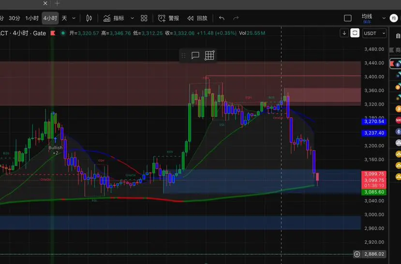Toggle the white auto-fit scale button
401x264 pixels.
pyautogui.click(x=355, y=33)
